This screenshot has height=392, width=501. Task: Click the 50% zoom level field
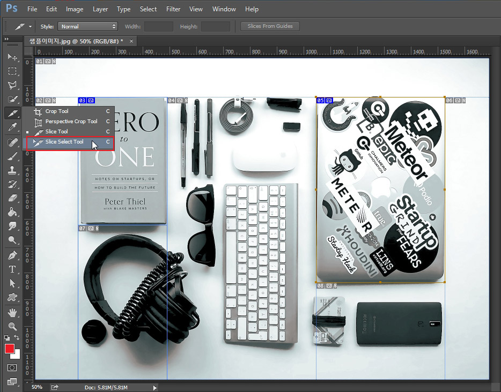tap(37, 387)
